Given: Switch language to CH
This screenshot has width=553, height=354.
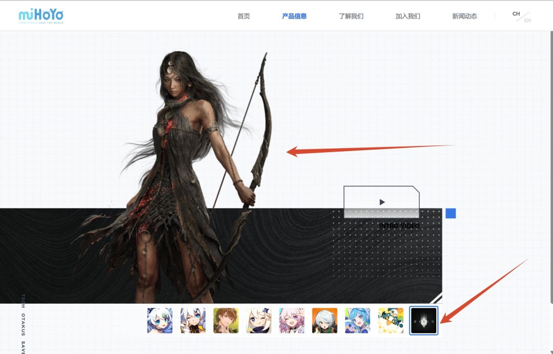Looking at the screenshot, I should (x=516, y=14).
